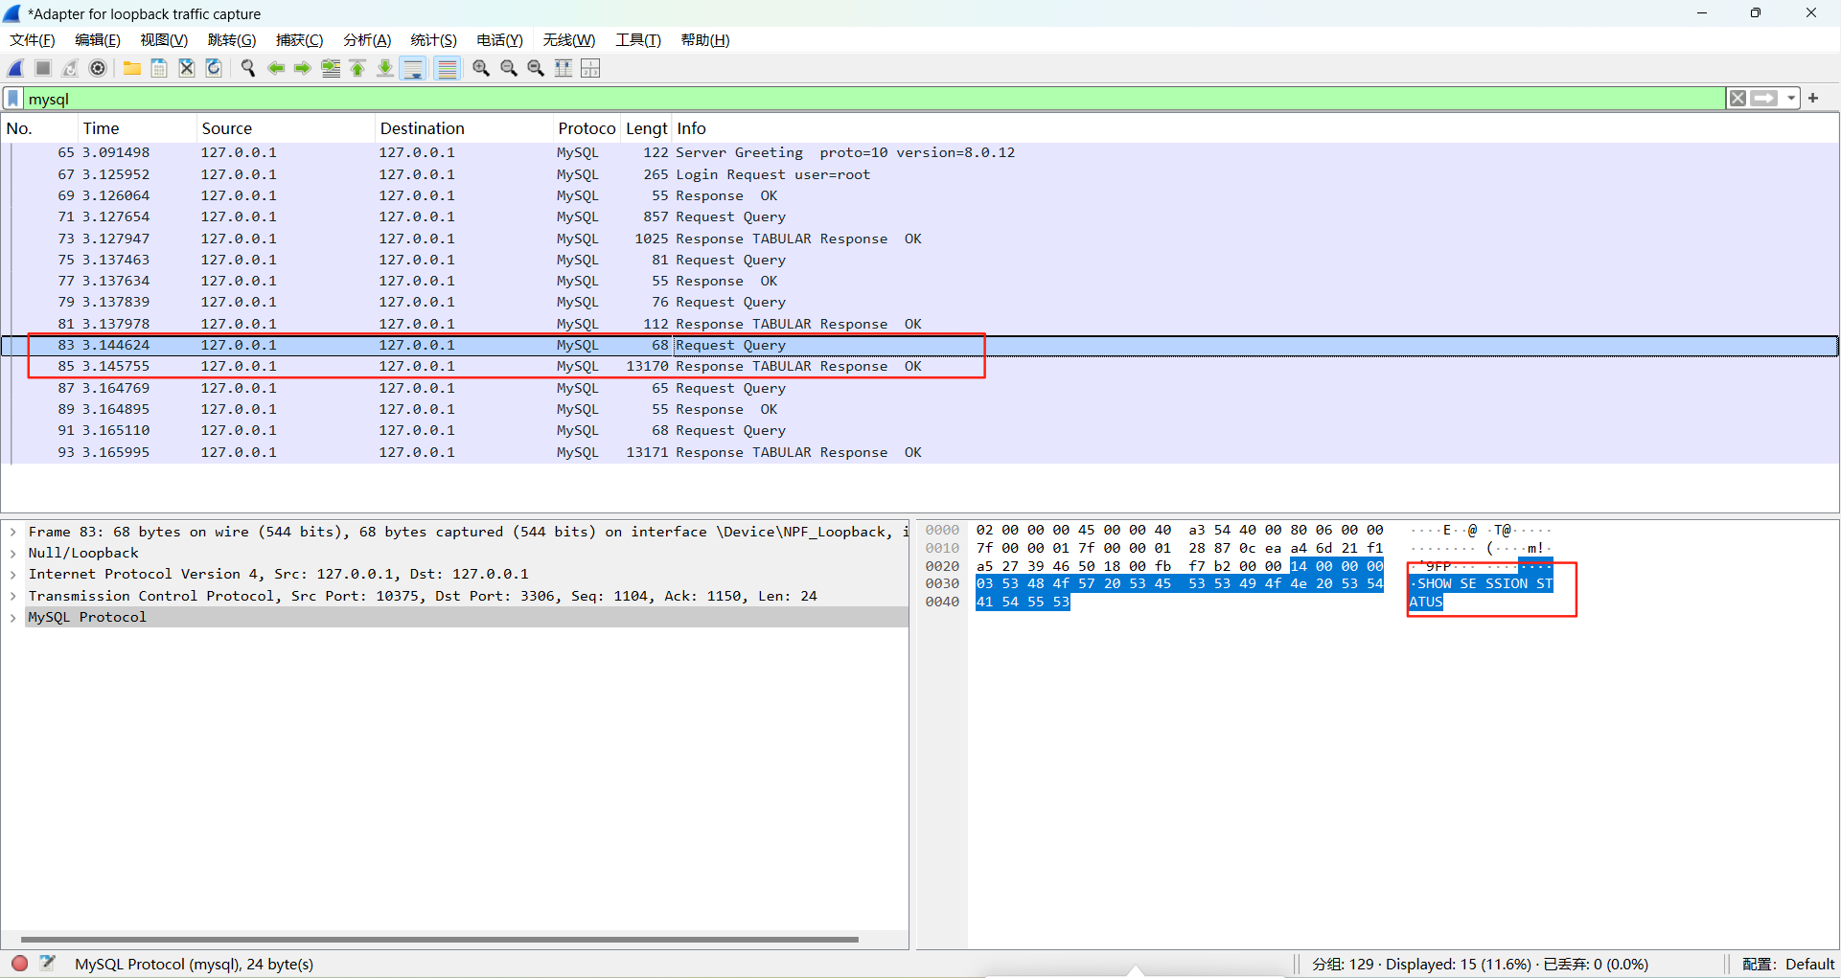Viewport: 1841px width, 978px height.
Task: Open the 无线(W) menu
Action: 569,39
